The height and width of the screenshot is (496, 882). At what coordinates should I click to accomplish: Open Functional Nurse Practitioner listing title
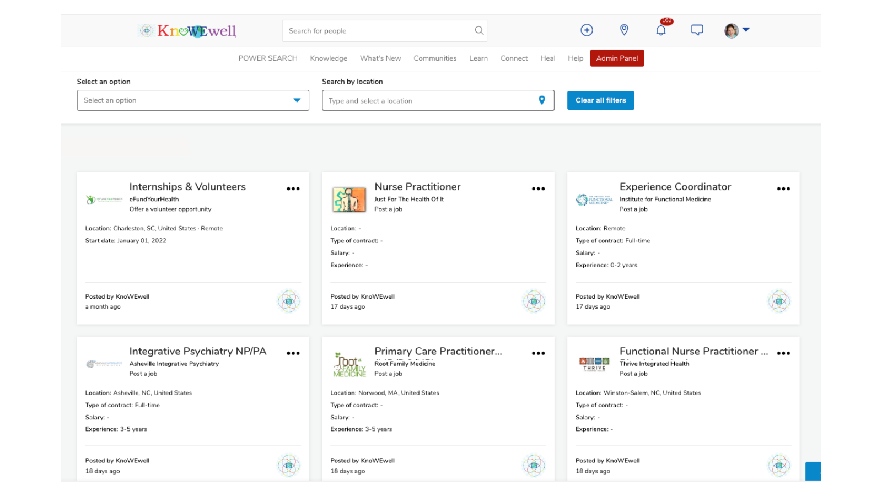pos(694,351)
